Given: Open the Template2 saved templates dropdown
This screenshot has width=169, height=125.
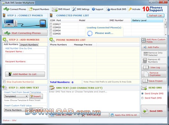Looking at the screenshot, I should tap(16, 96).
